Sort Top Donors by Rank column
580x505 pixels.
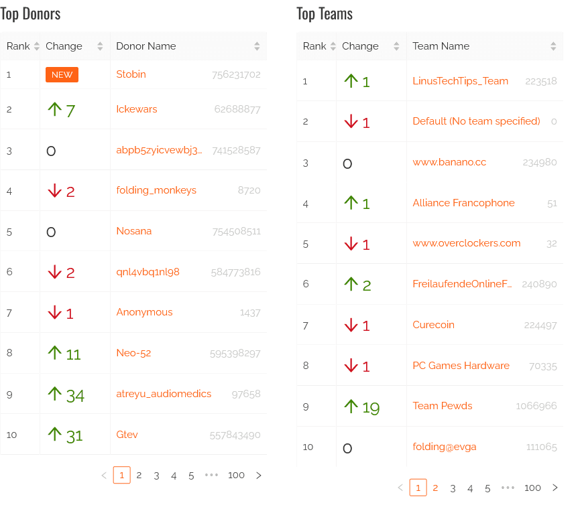pos(36,46)
